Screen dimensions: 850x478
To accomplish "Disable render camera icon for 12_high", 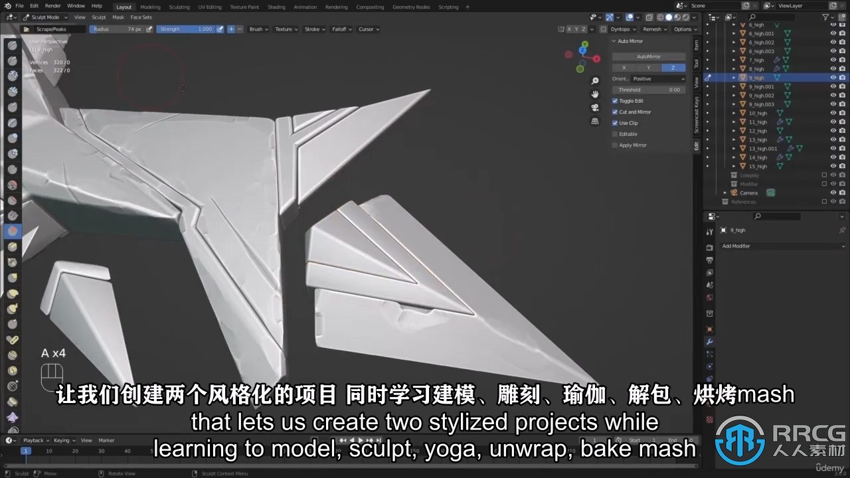I will click(x=842, y=131).
